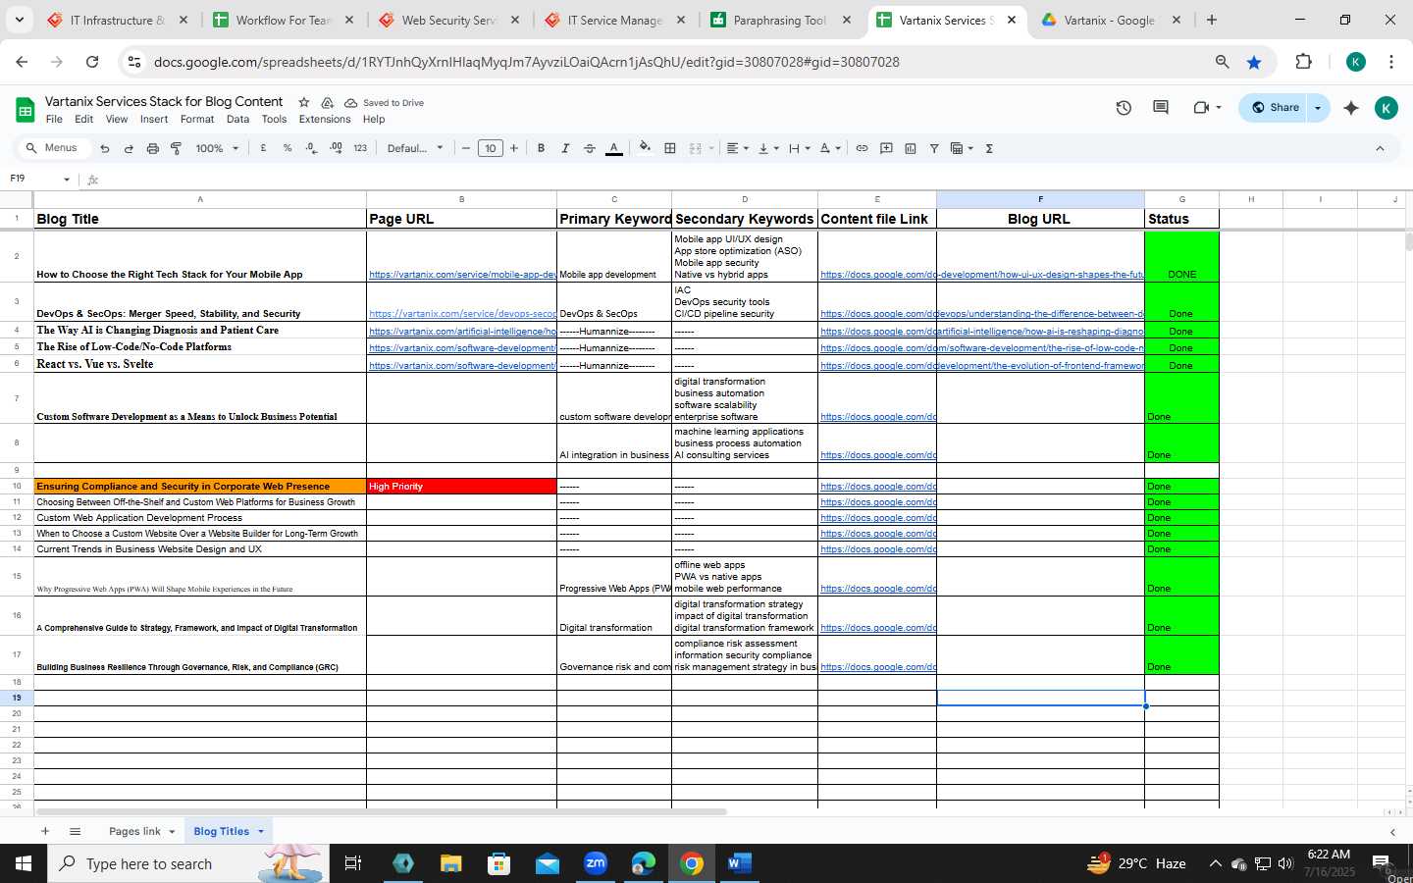Select the High Priority red cell
1413x883 pixels.
pyautogui.click(x=461, y=487)
